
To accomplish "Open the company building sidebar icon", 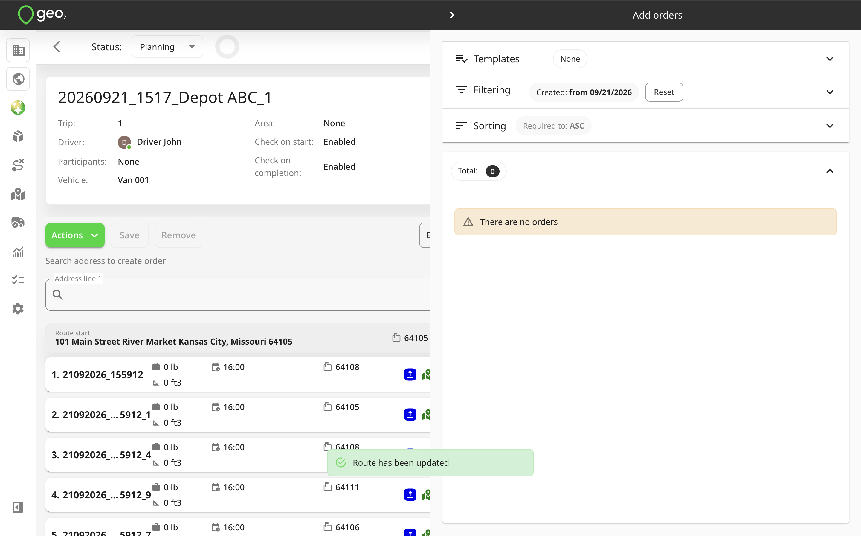I will tap(18, 50).
